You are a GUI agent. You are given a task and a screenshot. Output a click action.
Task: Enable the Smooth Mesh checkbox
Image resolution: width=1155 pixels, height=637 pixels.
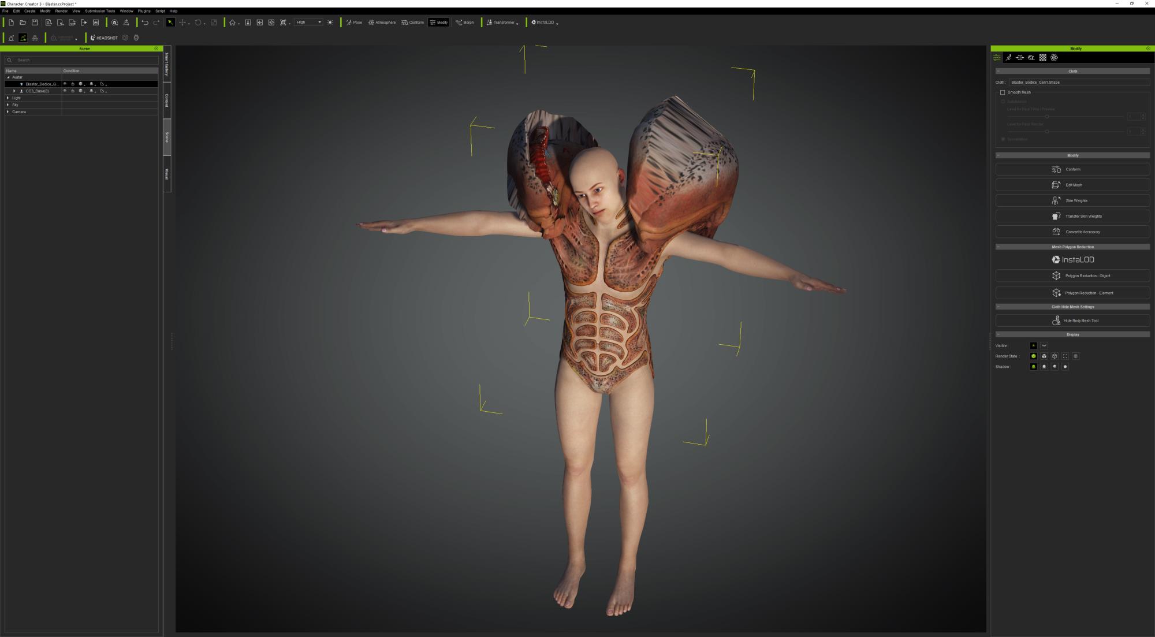1003,92
